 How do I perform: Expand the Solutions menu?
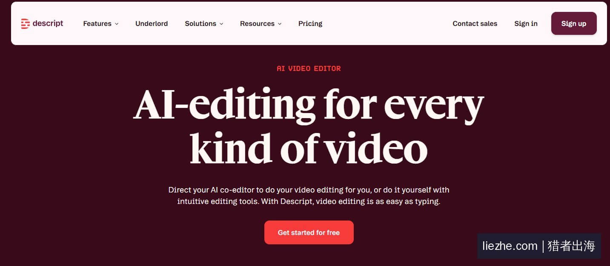click(x=204, y=24)
